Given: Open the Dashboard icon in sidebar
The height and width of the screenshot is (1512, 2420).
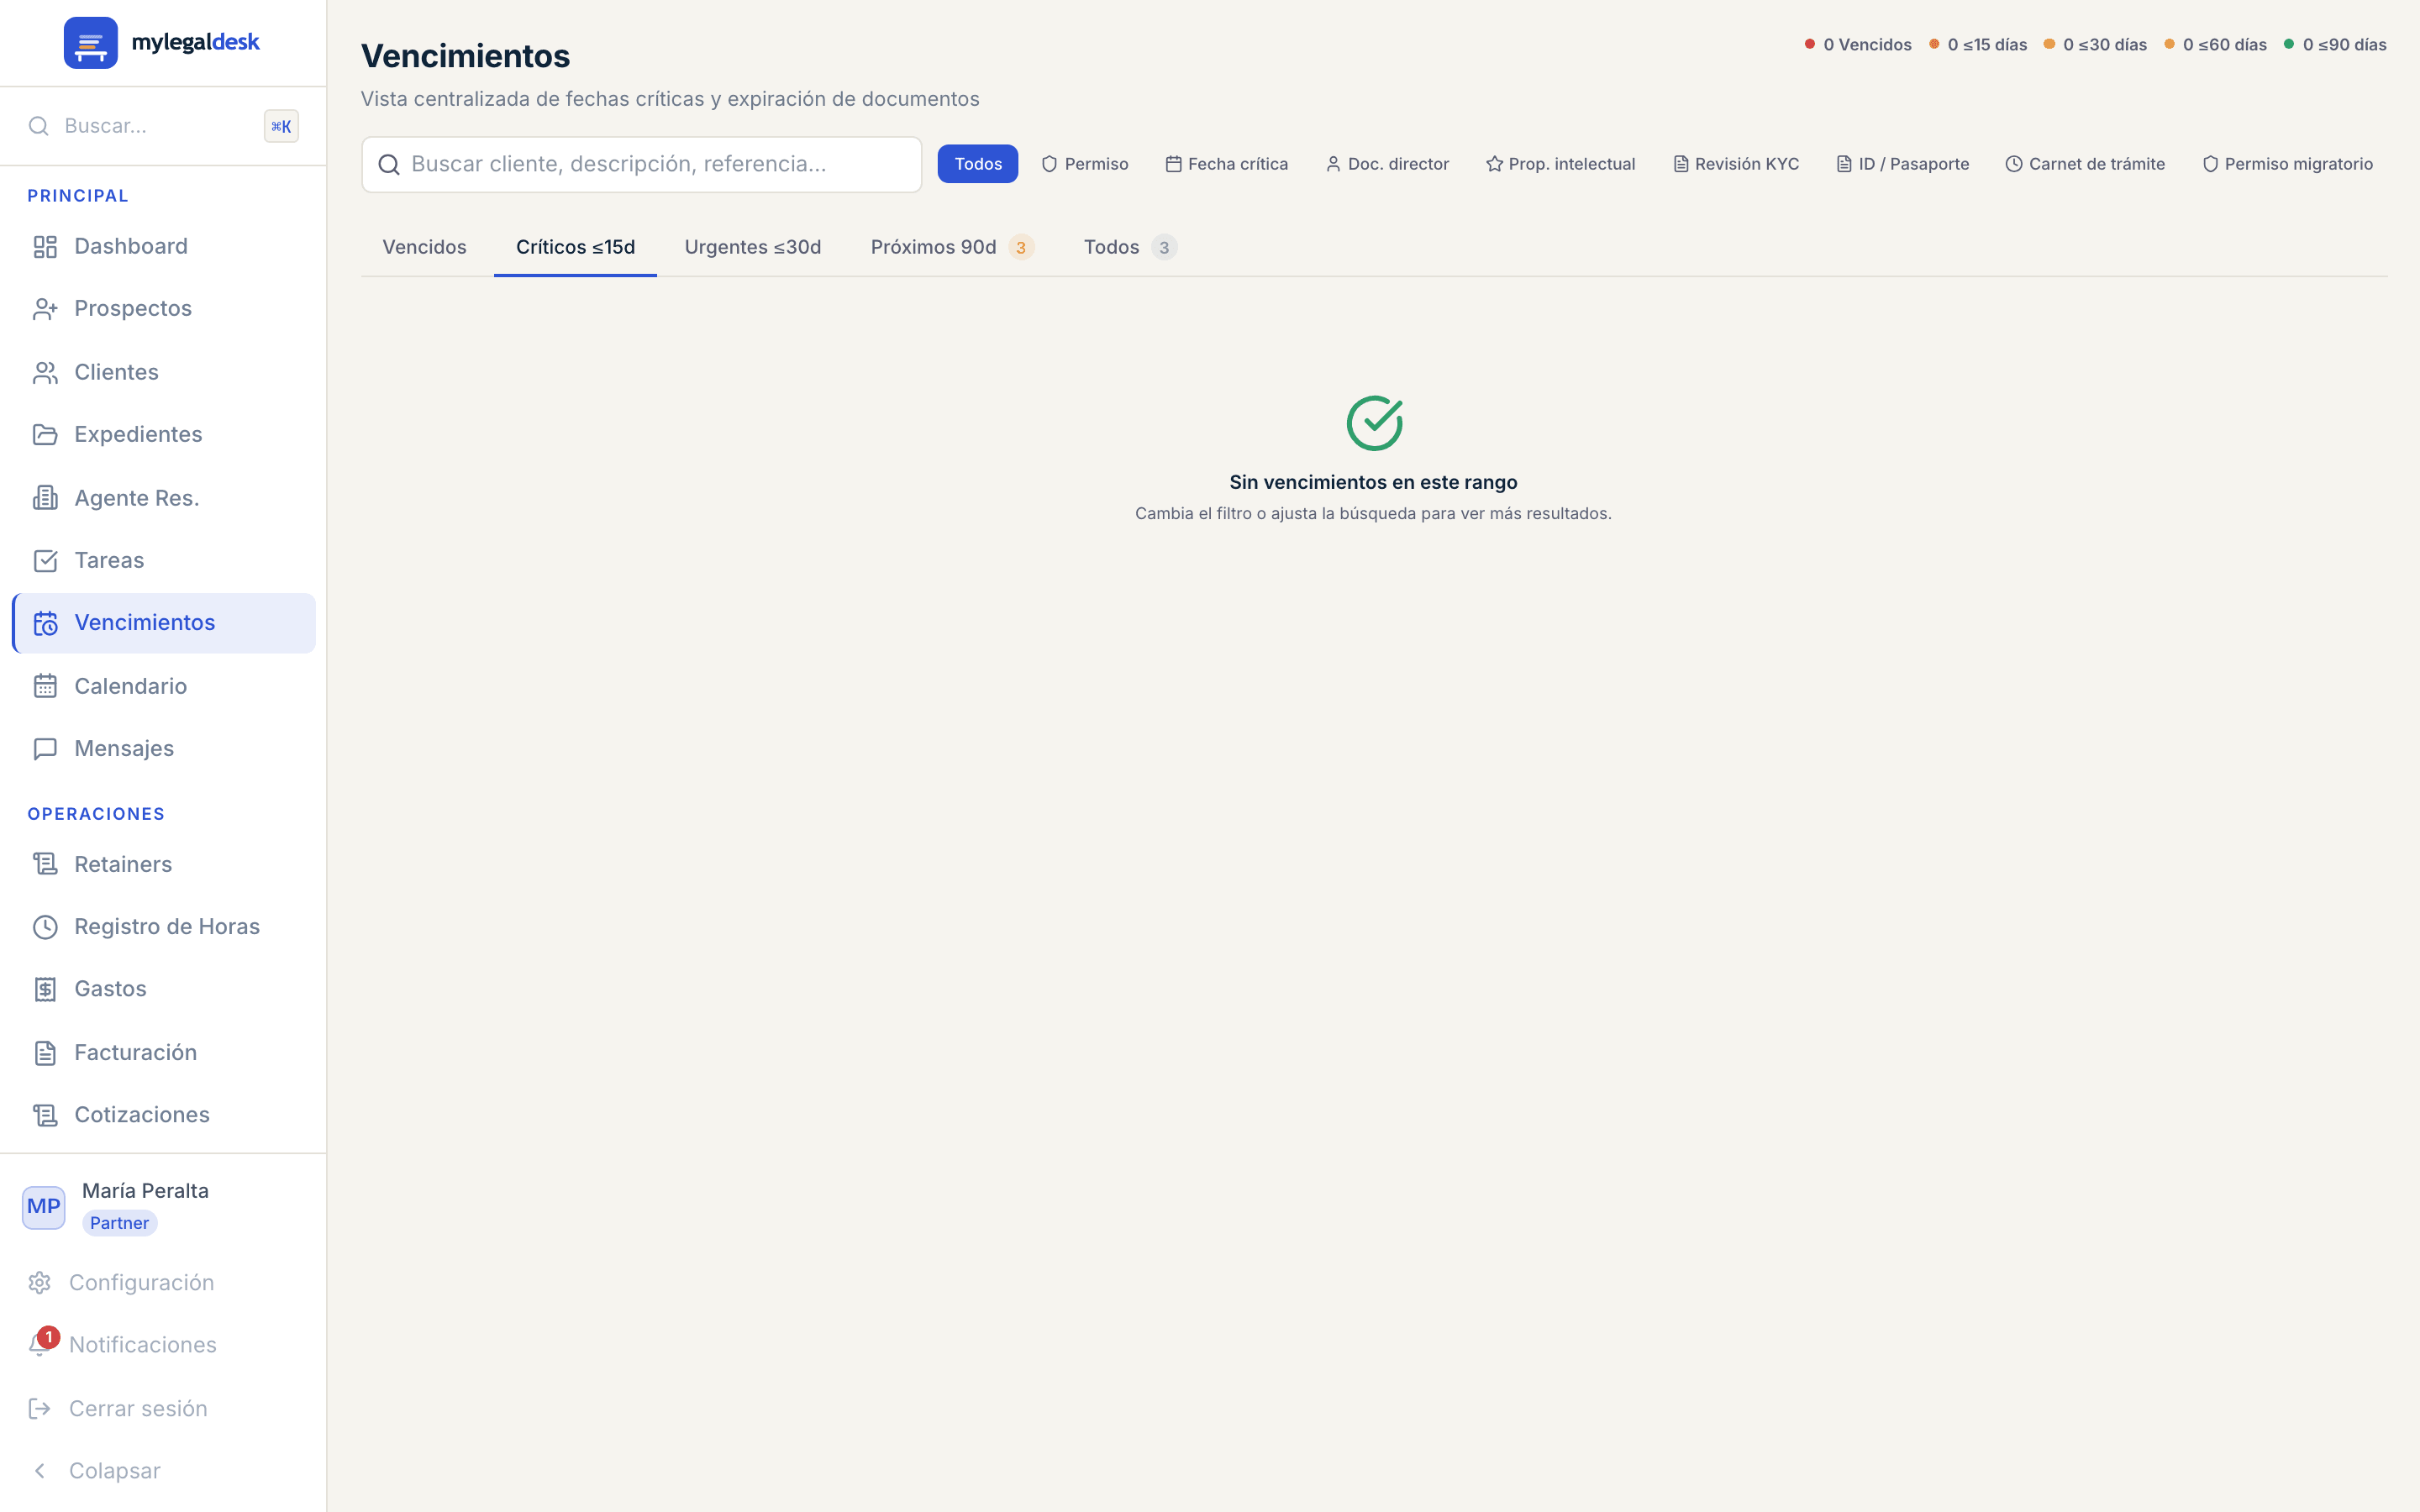Looking at the screenshot, I should point(45,246).
